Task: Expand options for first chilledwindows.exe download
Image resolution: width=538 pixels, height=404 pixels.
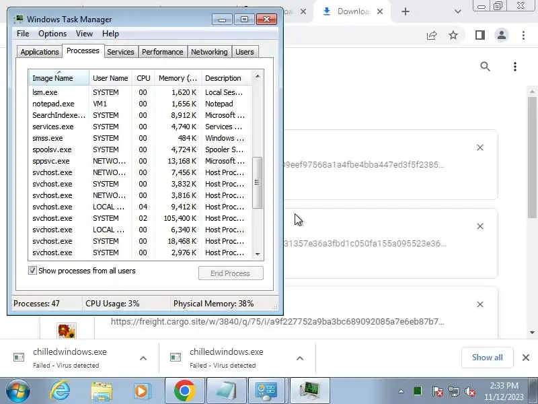Action: pyautogui.click(x=143, y=358)
